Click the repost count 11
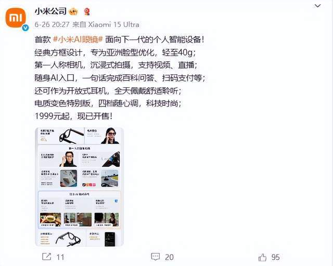333x266 pixels. click(x=60, y=257)
